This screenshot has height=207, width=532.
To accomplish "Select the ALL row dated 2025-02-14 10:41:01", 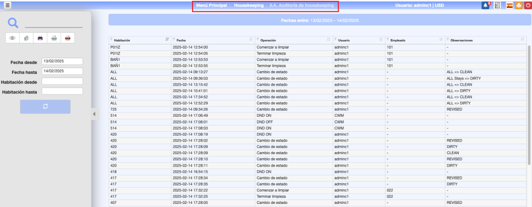I will tap(317, 91).
